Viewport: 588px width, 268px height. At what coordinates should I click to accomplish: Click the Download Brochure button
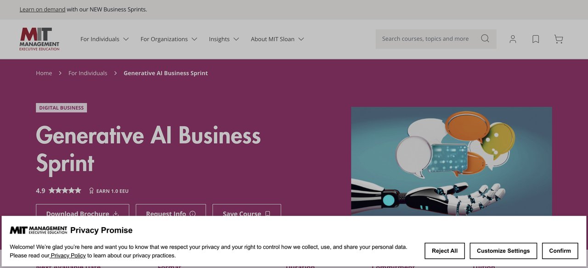(83, 211)
